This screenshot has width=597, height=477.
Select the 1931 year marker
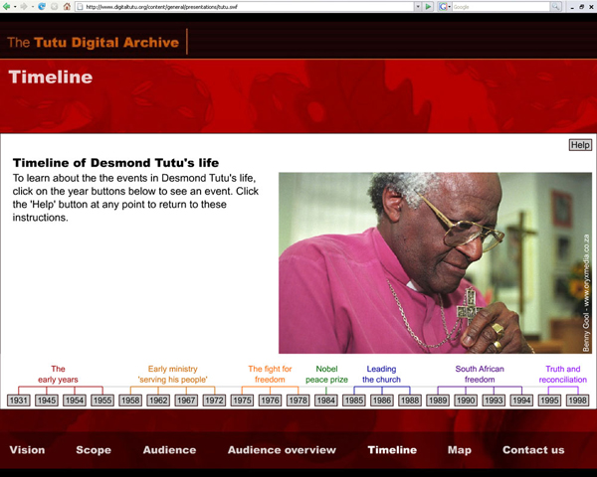pyautogui.click(x=18, y=400)
